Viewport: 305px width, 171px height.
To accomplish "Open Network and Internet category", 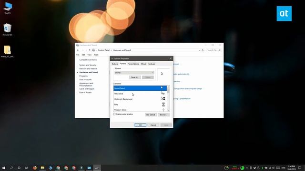I will pyautogui.click(x=88, y=69).
